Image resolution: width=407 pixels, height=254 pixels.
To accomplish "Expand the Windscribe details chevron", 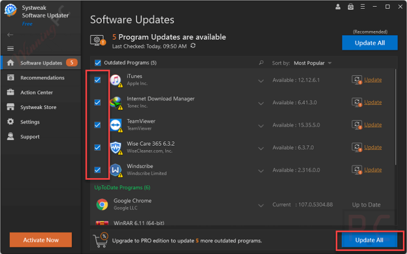I will tap(261, 171).
